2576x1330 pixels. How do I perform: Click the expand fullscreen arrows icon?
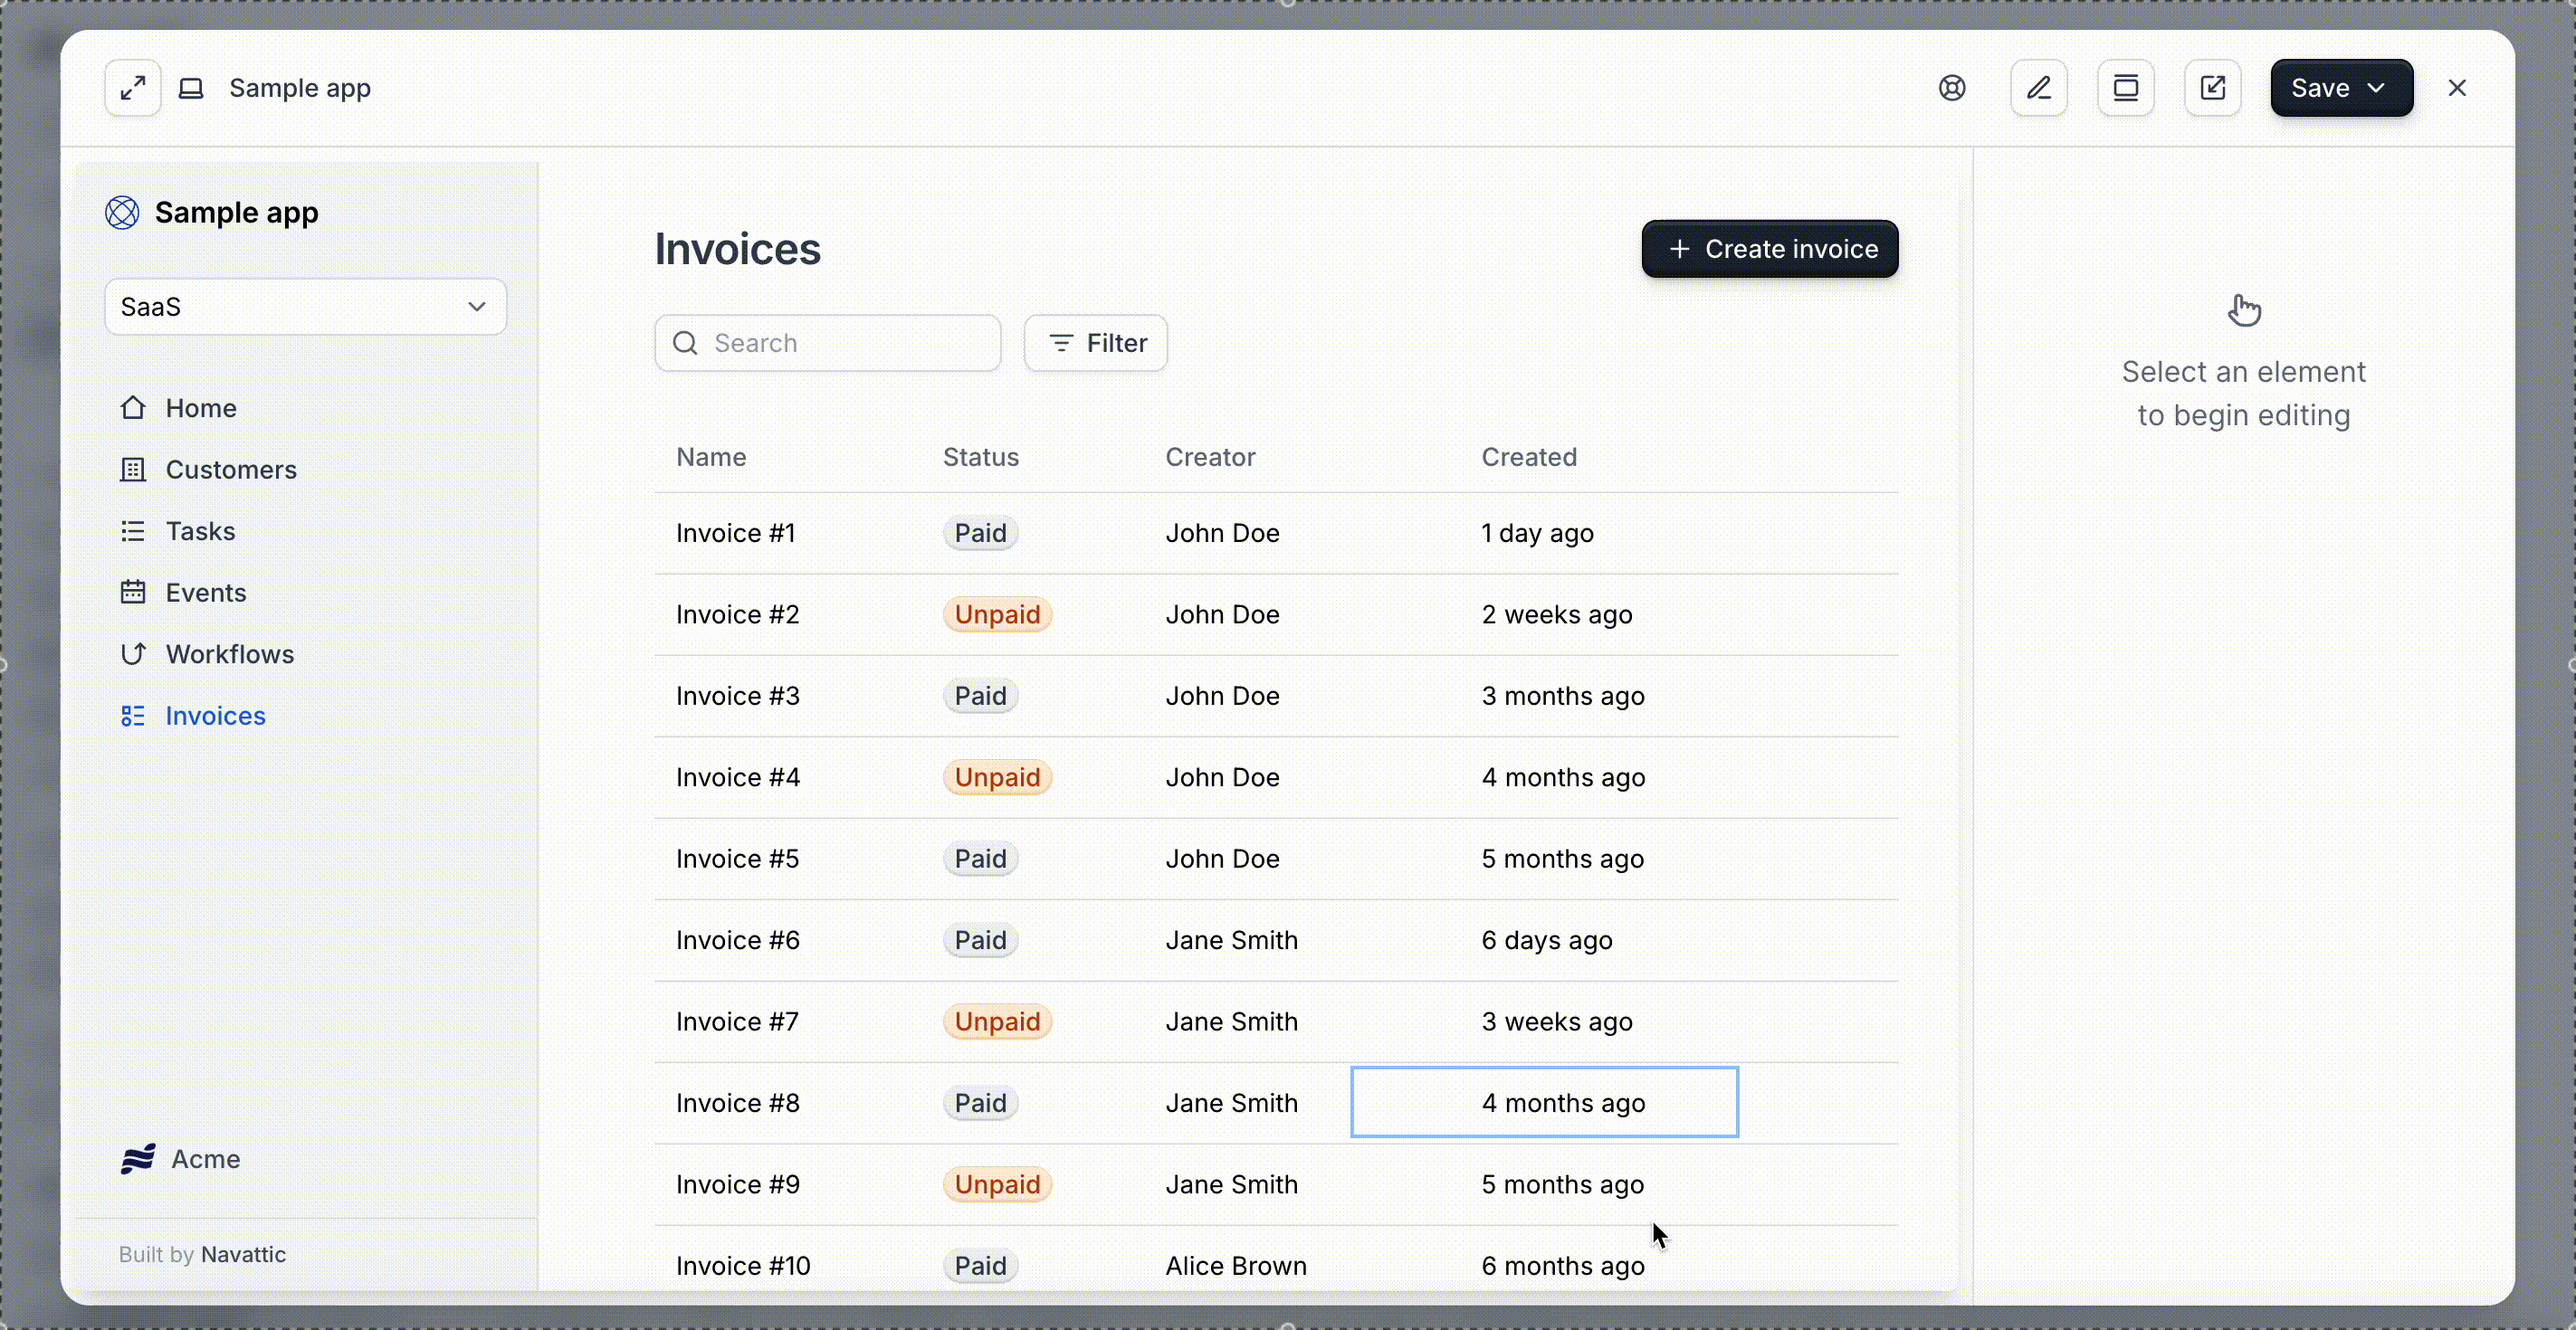(133, 88)
